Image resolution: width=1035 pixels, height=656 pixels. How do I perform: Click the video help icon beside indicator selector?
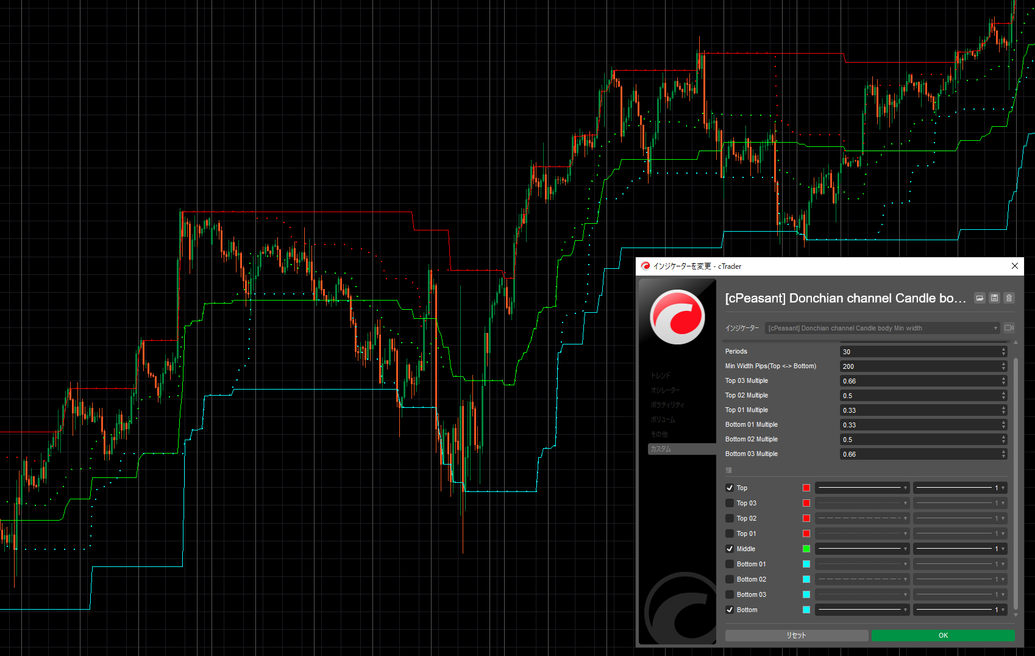point(1009,327)
